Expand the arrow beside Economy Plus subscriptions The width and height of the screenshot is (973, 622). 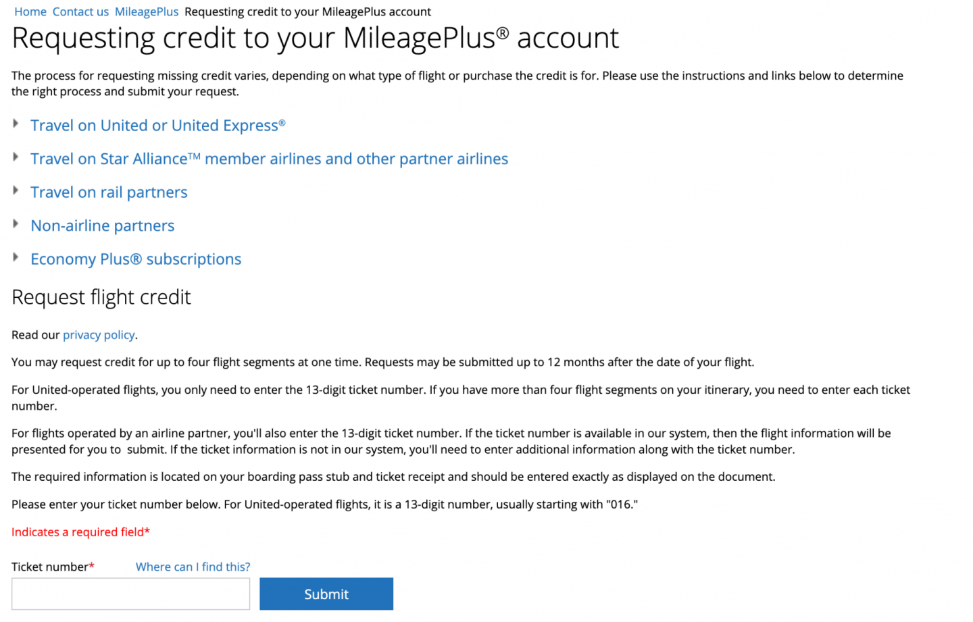[16, 257]
